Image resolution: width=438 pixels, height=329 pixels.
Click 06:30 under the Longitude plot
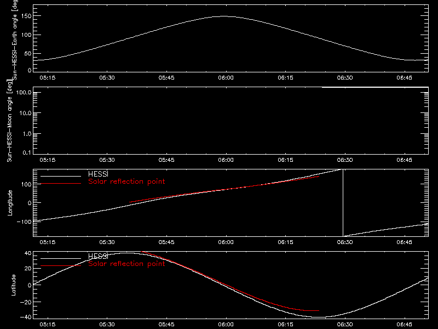[x=345, y=242]
